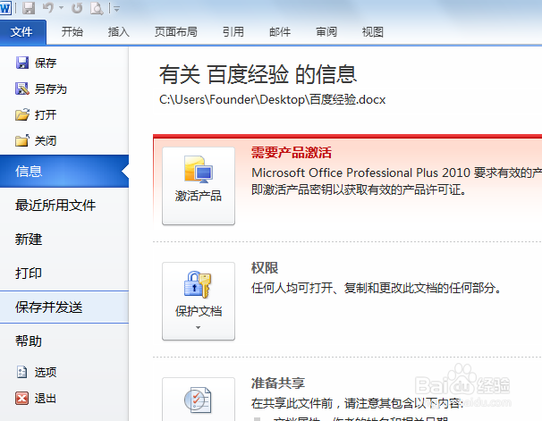
Task: Switch to the 邮件 (Mailings) tab
Action: coord(280,32)
